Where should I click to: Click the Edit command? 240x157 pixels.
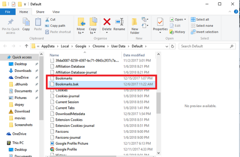click(x=175, y=26)
